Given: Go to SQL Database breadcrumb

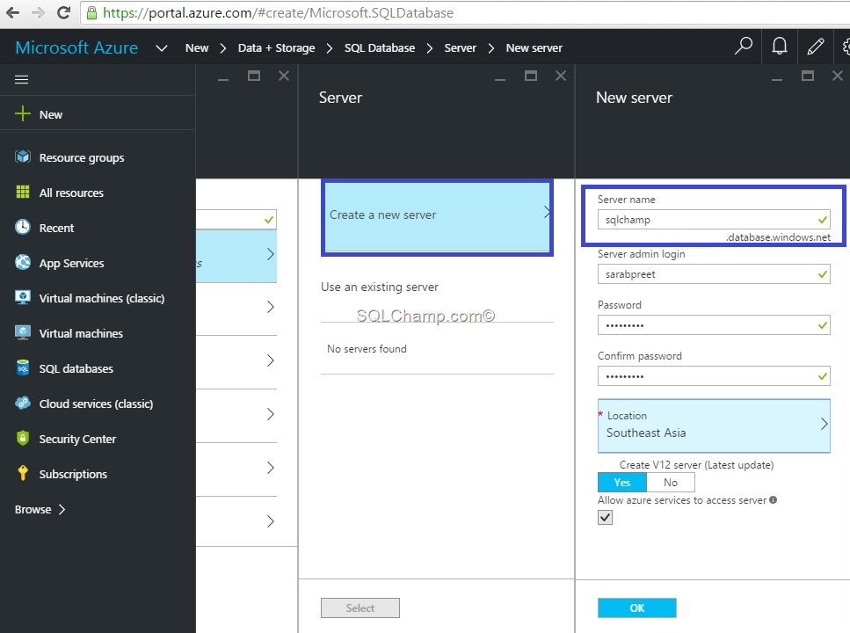Looking at the screenshot, I should (380, 47).
